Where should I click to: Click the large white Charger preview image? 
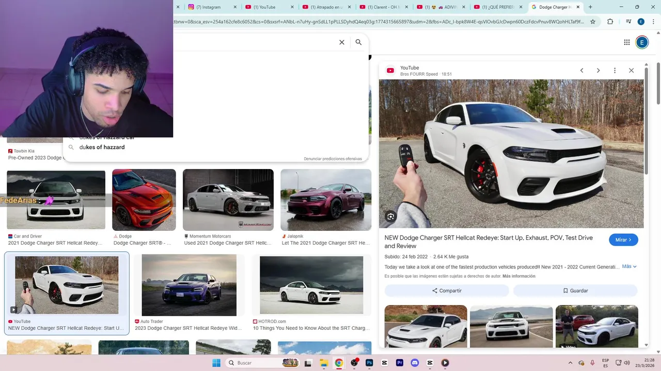(x=511, y=154)
